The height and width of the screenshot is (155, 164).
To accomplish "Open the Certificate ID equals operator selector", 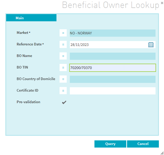I will pos(63,91).
